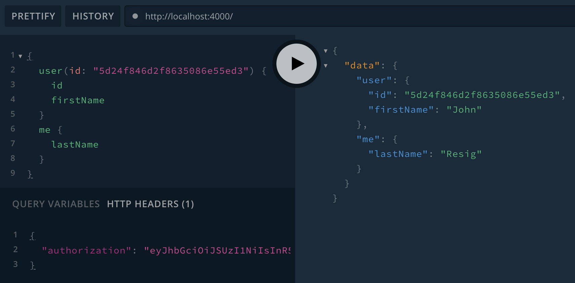The width and height of the screenshot is (575, 283).
Task: Click the "lastName" key in the response
Action: point(398,154)
